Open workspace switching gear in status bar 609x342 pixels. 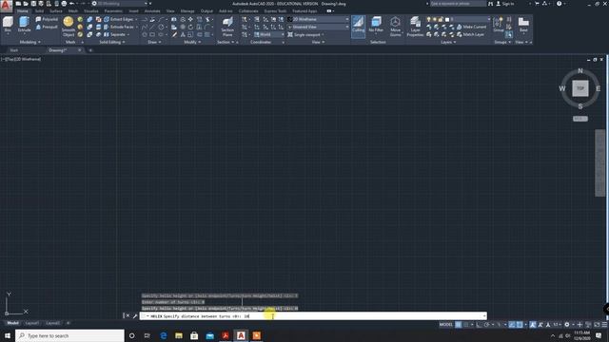coord(567,325)
